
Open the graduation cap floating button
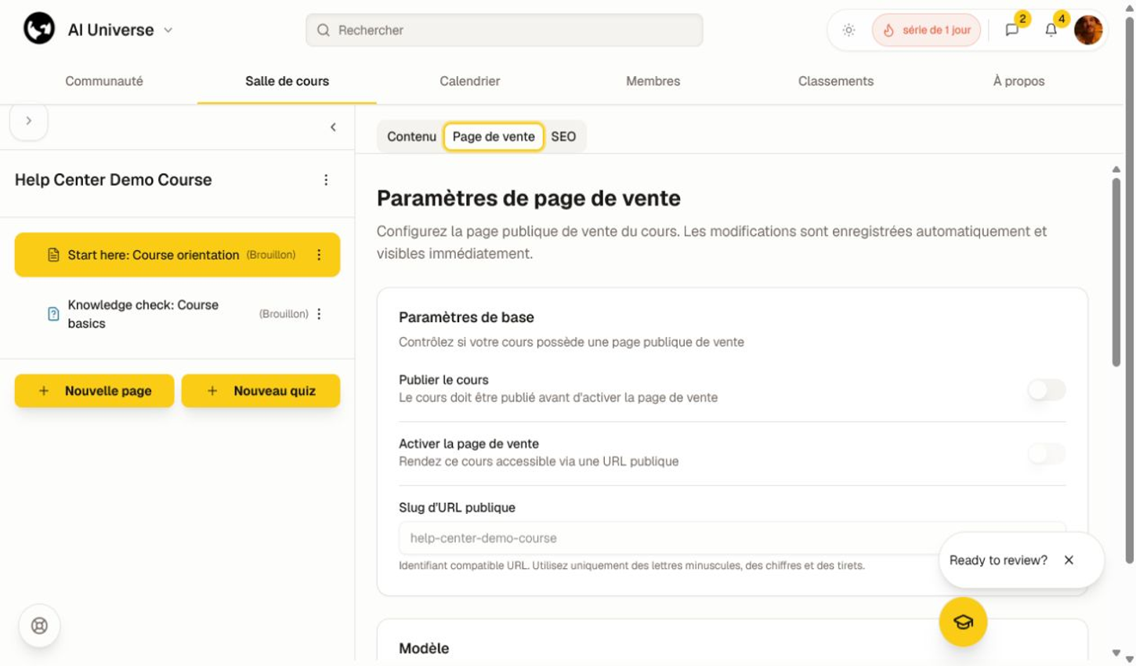[963, 622]
